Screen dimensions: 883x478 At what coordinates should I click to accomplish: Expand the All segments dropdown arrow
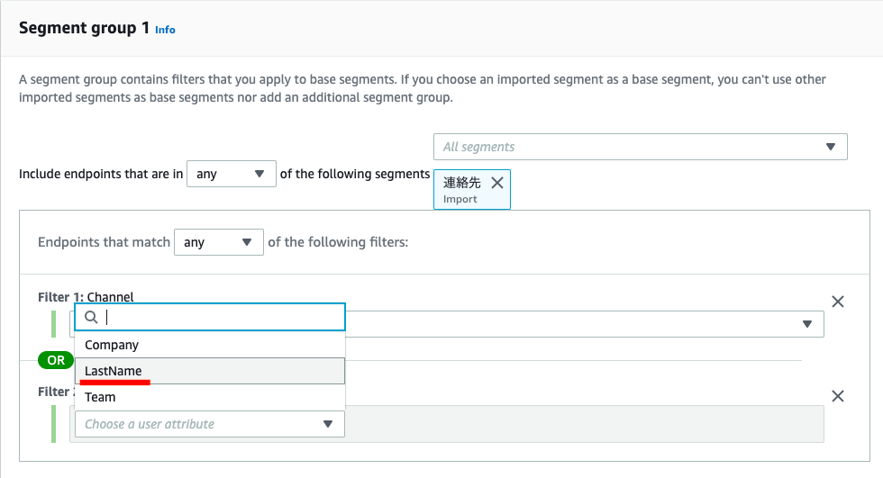[831, 147]
